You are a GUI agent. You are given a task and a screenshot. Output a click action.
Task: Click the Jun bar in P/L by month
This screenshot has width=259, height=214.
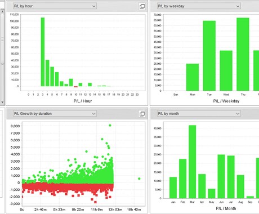pyautogui.click(x=221, y=176)
